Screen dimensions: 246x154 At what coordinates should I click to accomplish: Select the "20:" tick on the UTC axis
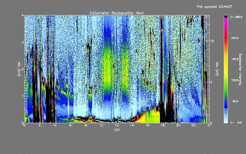click(x=178, y=125)
